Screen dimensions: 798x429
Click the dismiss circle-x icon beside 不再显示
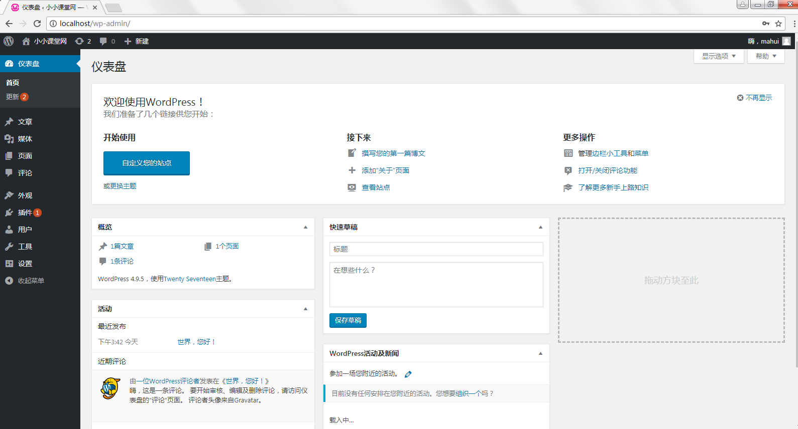click(740, 98)
